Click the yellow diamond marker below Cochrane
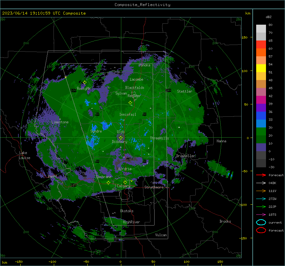This screenshot has height=266, width=285. click(x=109, y=182)
